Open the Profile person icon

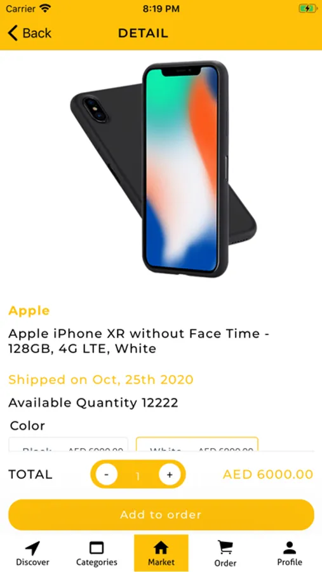[x=290, y=548]
